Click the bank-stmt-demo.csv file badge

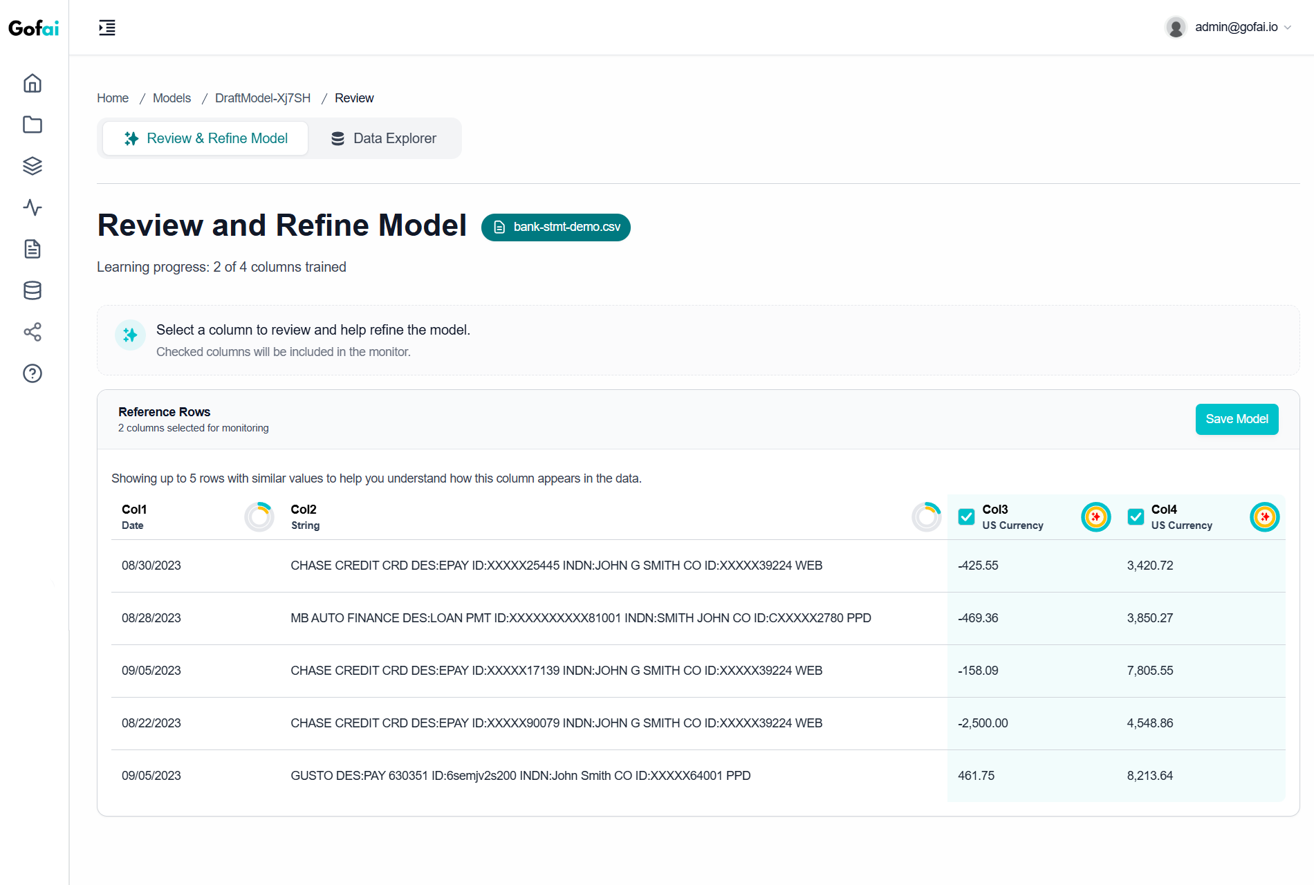point(556,227)
